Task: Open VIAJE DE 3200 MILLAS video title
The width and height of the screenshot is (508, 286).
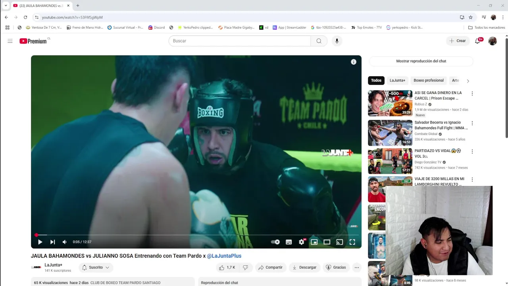Action: pyautogui.click(x=439, y=182)
